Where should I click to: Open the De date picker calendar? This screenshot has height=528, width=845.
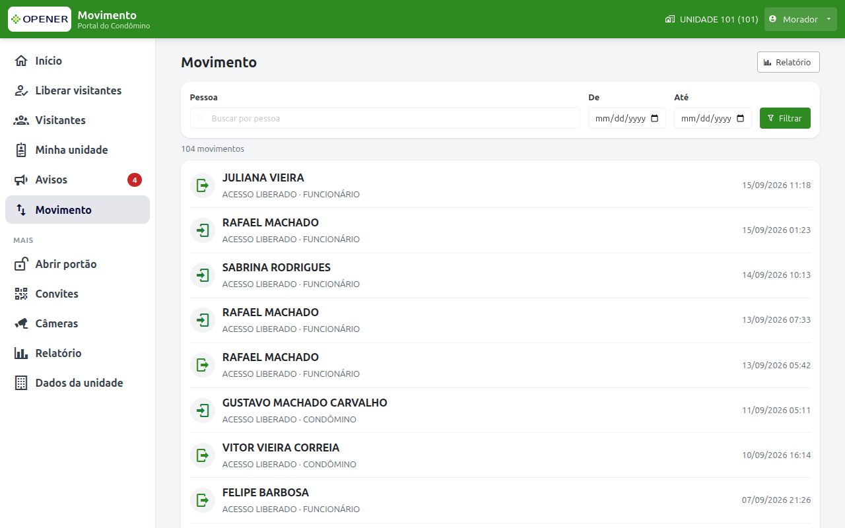(655, 118)
